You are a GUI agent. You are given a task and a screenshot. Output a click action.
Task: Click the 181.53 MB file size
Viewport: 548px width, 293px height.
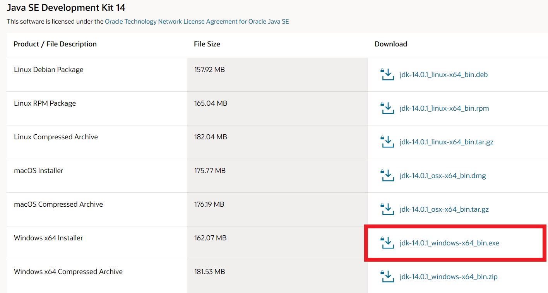tap(209, 272)
